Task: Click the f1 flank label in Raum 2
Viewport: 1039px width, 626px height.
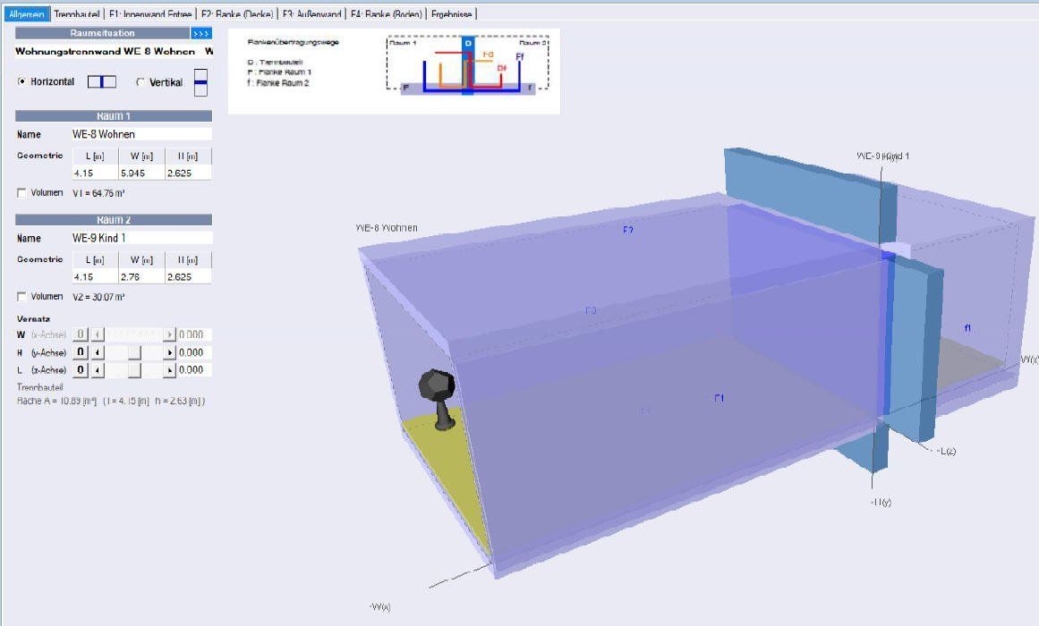Action: 967,328
